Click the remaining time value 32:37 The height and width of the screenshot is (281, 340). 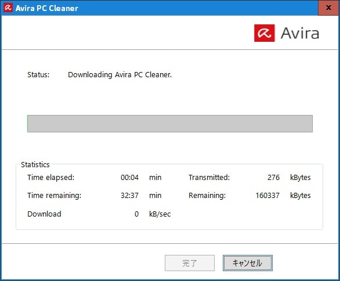click(x=129, y=196)
